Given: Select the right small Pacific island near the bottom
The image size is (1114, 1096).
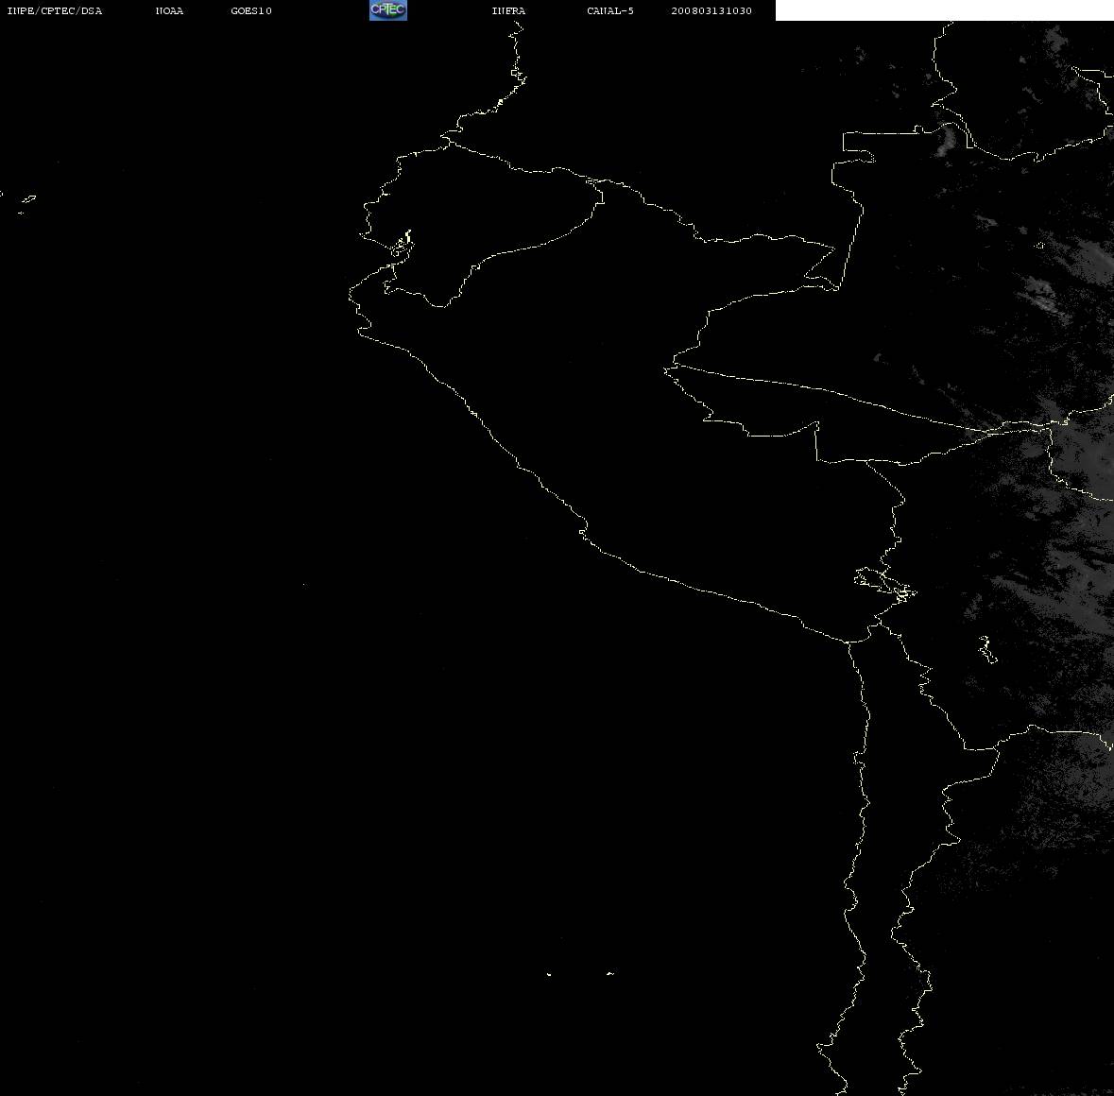Looking at the screenshot, I should [x=610, y=973].
